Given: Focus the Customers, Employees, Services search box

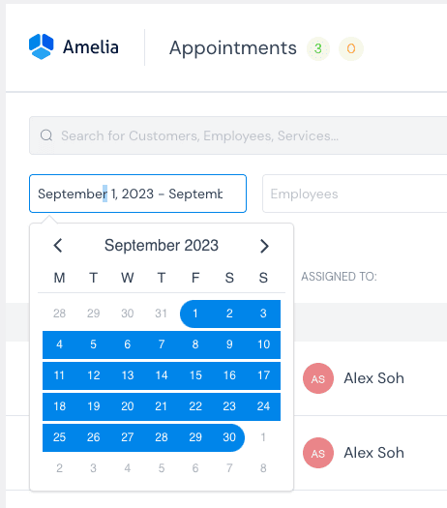Looking at the screenshot, I should 238,135.
